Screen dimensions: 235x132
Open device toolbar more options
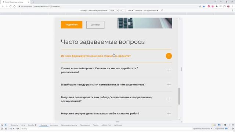pyautogui.click(x=232, y=11)
